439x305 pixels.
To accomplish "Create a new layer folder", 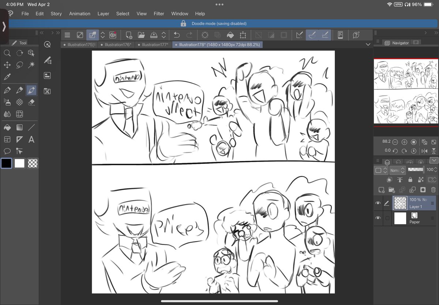I will (391, 190).
